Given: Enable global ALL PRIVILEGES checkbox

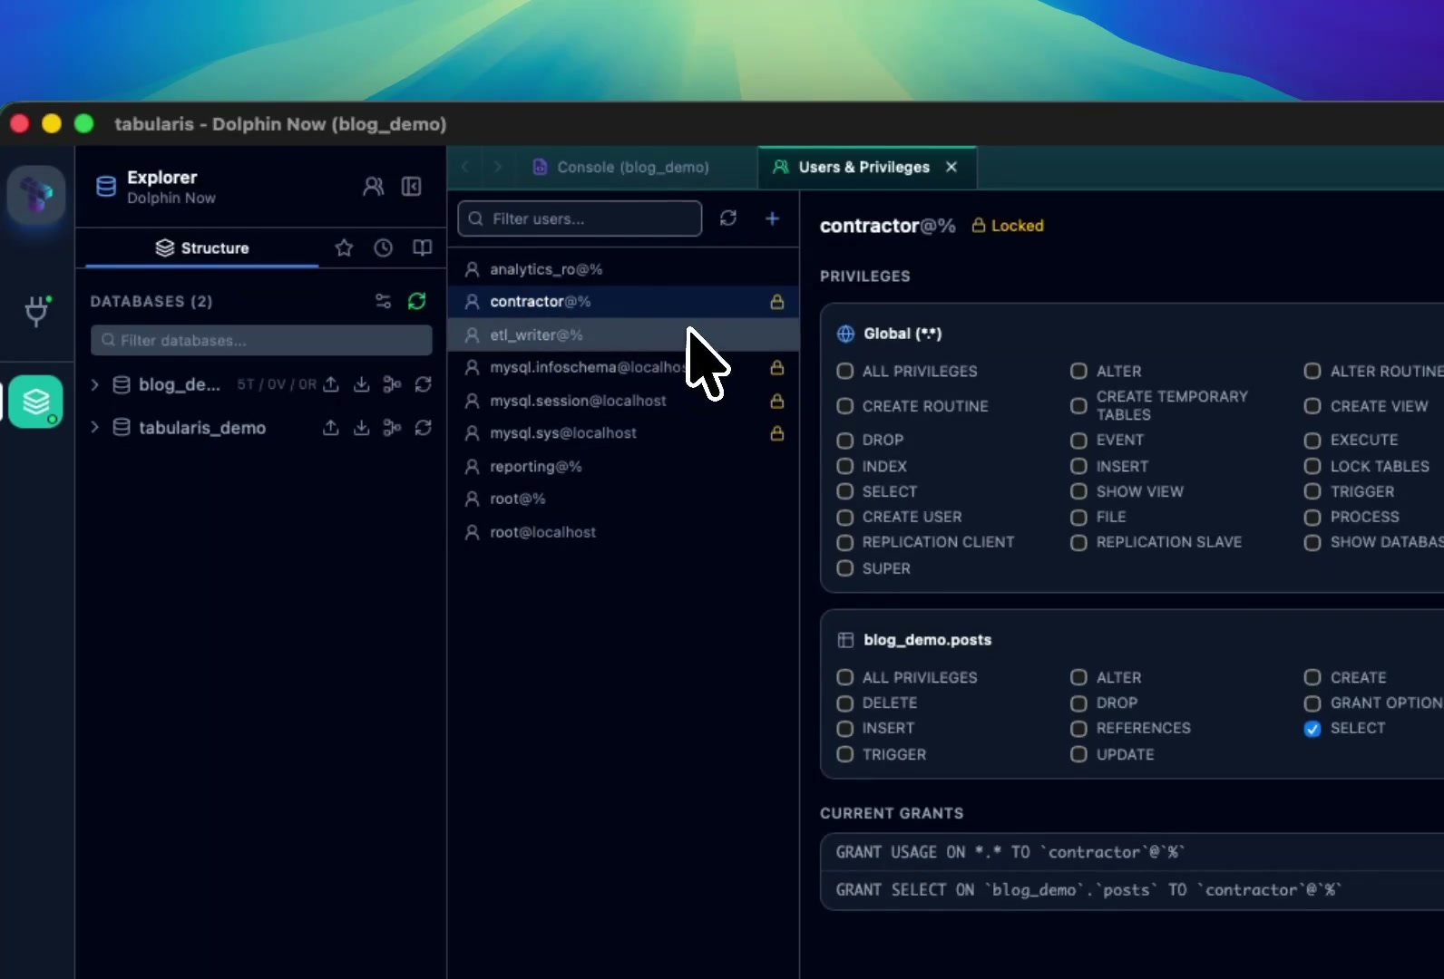Looking at the screenshot, I should 845,371.
